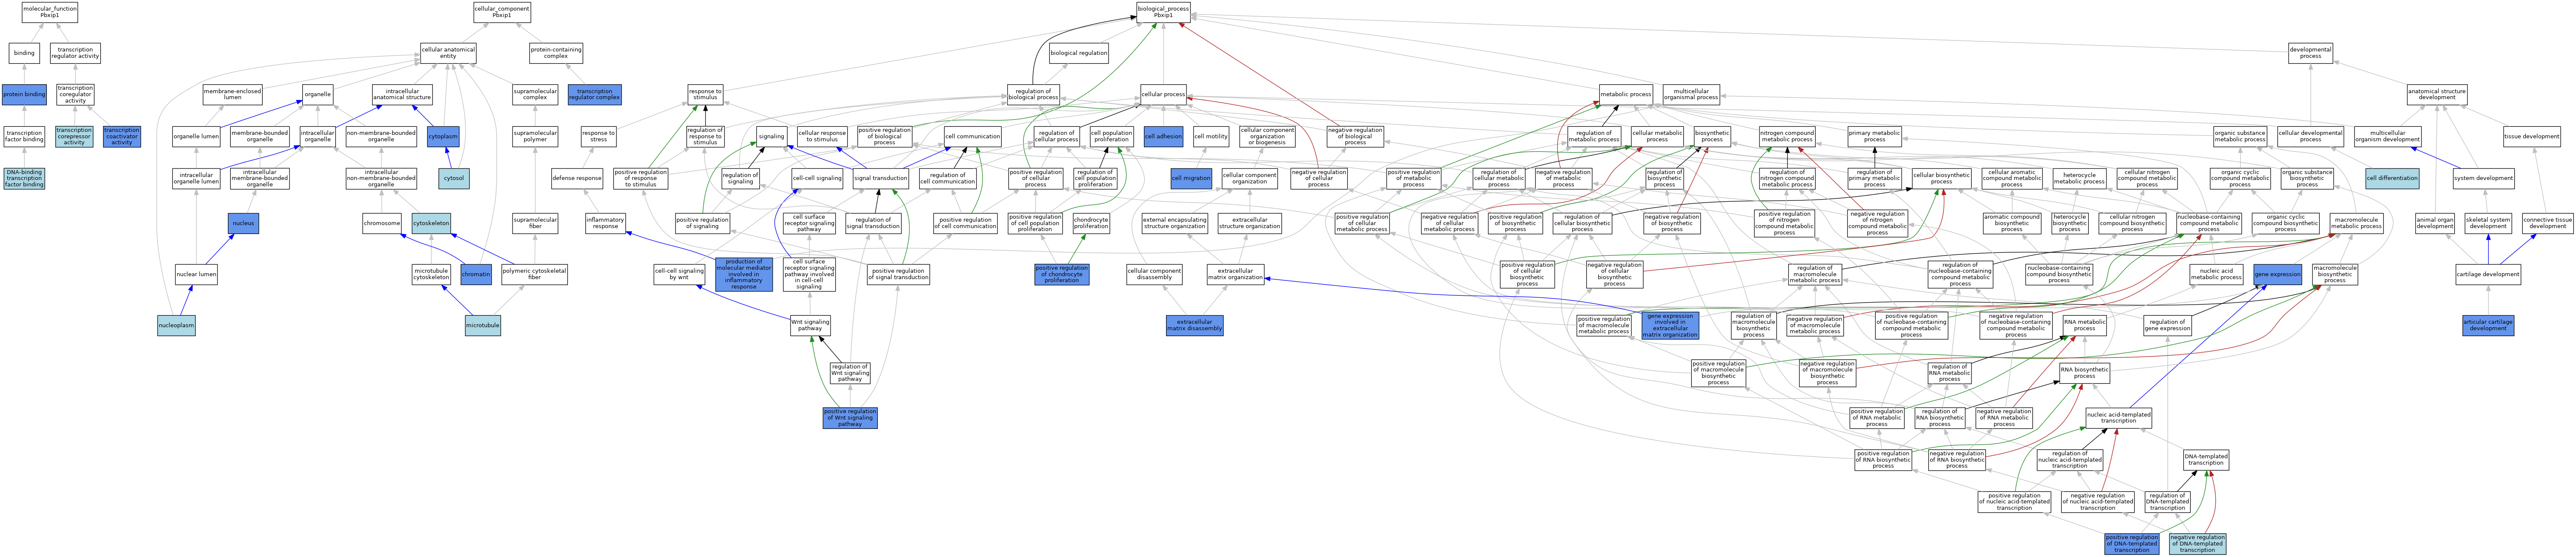Select the 'biological_process Pbxip1' root node
This screenshot has height=557, width=2576.
tap(1163, 12)
